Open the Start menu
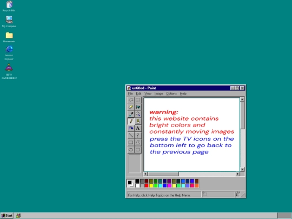This screenshot has width=292, height=219. pyautogui.click(x=7, y=216)
